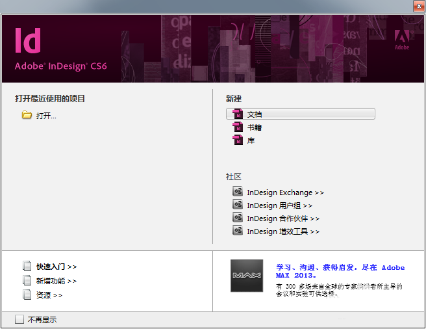Click the MAX thumbnail image

coord(247,276)
